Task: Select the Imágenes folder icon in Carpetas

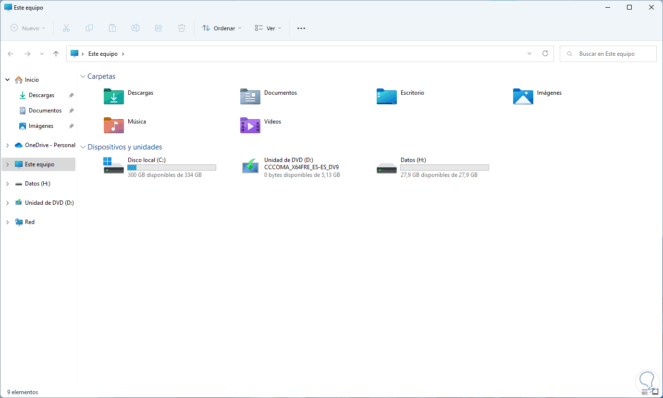Action: pos(523,96)
